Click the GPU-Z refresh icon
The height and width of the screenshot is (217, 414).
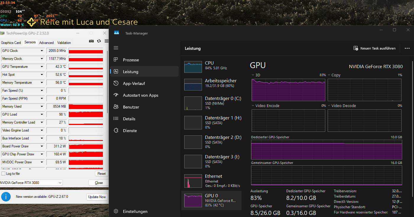coord(99,41)
